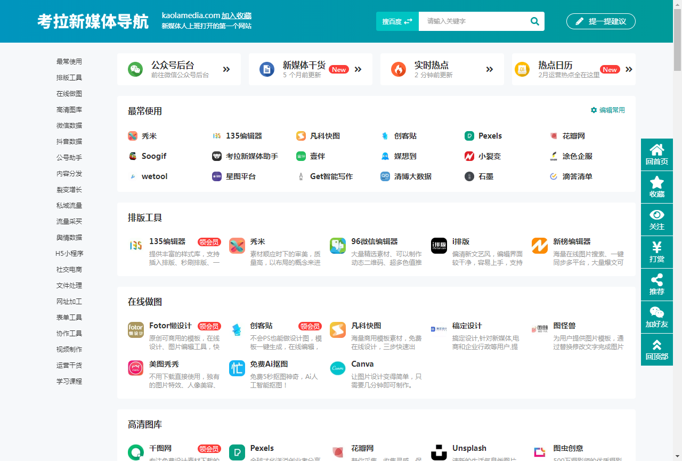Screen dimensions: 682x461
Task: Select 最常使用 in the sidebar
Action: tap(69, 62)
